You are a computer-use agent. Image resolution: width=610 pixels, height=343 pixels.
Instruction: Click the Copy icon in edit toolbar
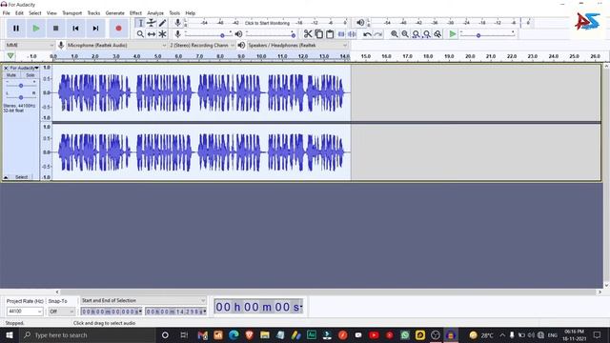pyautogui.click(x=319, y=34)
